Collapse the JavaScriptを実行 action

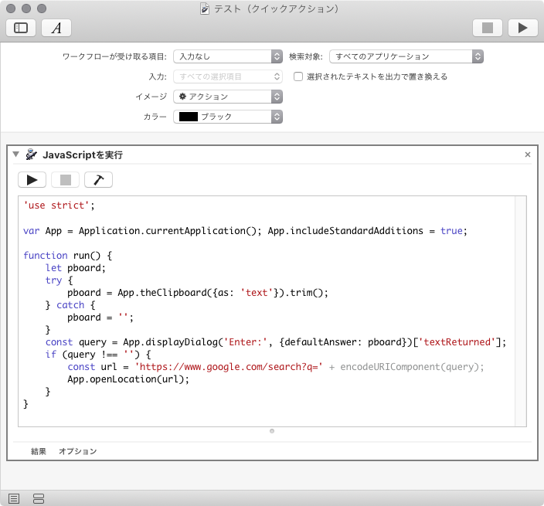tap(15, 155)
